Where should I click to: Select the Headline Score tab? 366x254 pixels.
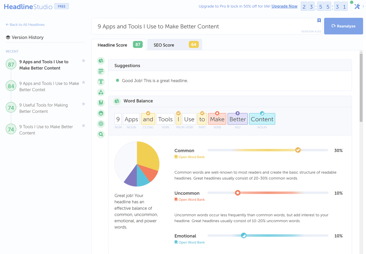(119, 45)
